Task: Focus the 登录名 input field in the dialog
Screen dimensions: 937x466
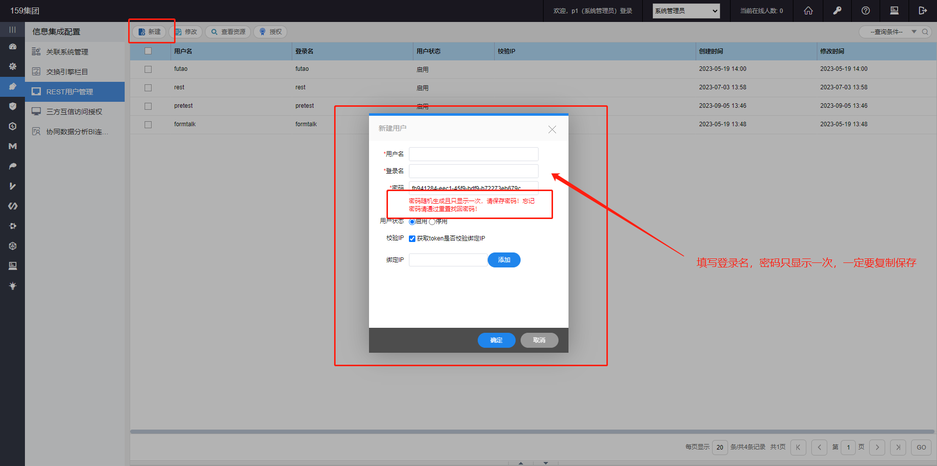Action: (x=474, y=171)
